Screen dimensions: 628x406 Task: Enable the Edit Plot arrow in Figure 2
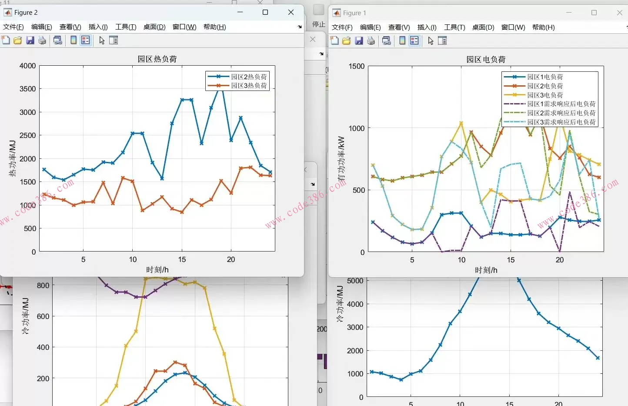click(x=102, y=40)
